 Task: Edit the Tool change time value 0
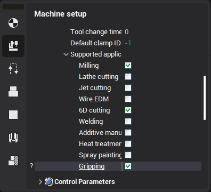click(x=127, y=32)
